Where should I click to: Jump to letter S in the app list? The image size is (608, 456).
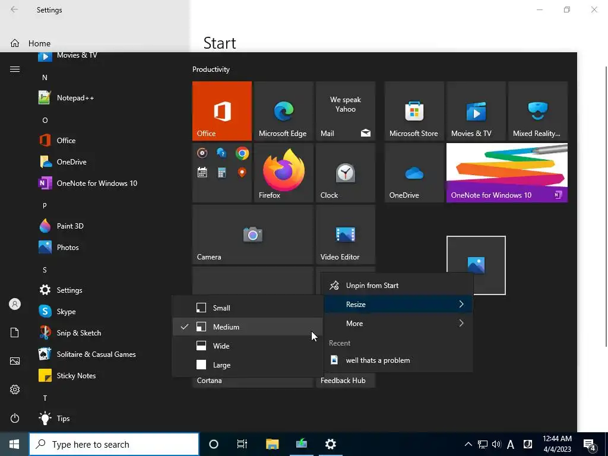pos(45,270)
